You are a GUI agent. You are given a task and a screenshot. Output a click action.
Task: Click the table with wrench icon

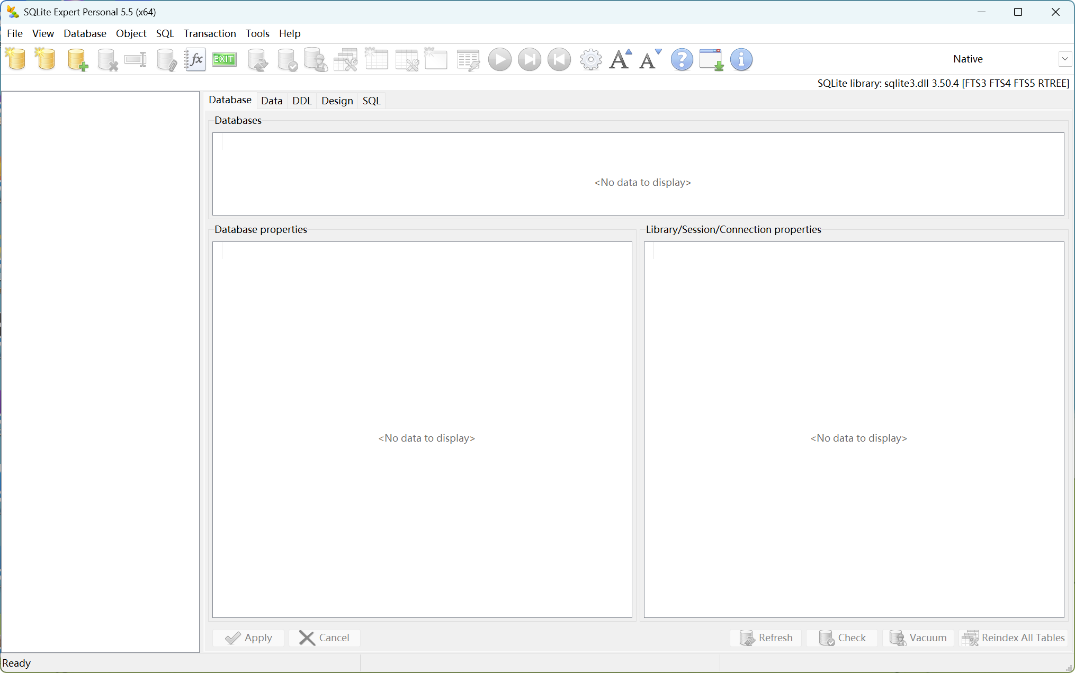tap(407, 59)
